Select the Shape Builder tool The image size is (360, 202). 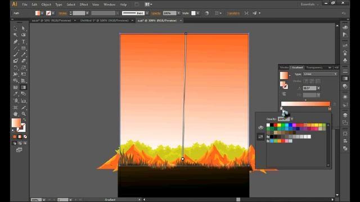click(x=15, y=81)
